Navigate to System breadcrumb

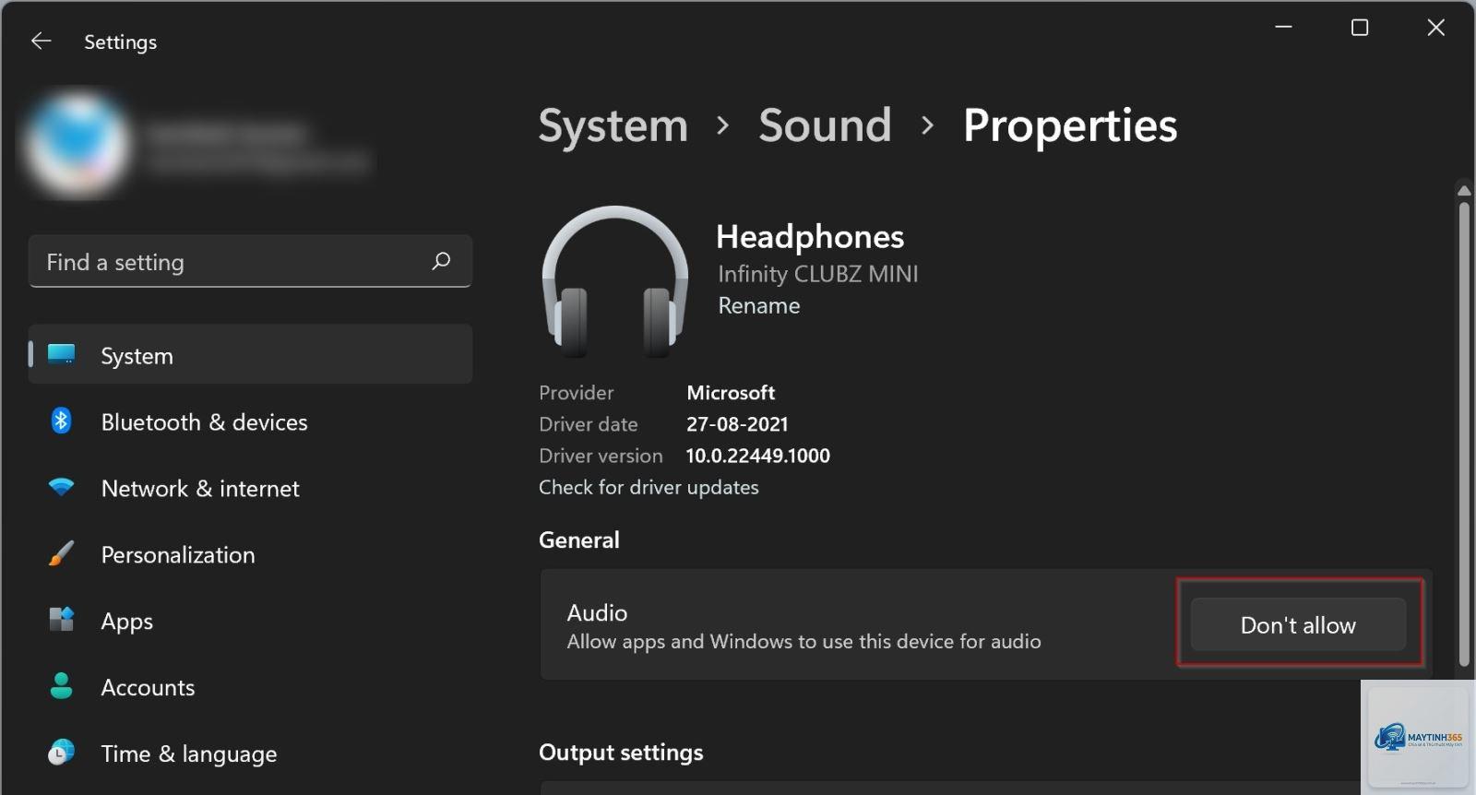pos(613,125)
